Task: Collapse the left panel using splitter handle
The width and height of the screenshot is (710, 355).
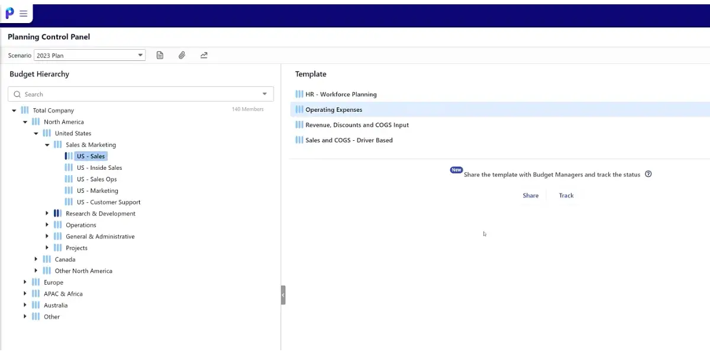Action: click(283, 295)
